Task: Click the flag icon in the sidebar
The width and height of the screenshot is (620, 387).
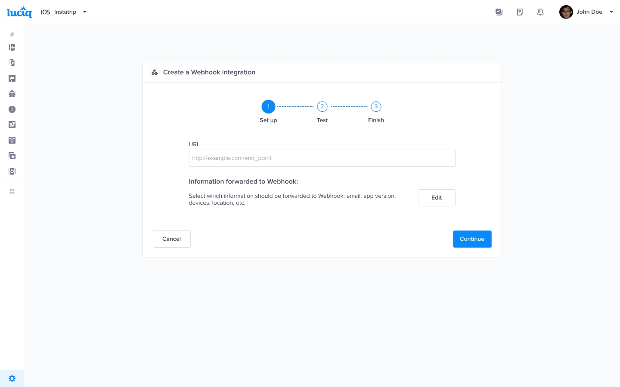Action: [x=12, y=78]
